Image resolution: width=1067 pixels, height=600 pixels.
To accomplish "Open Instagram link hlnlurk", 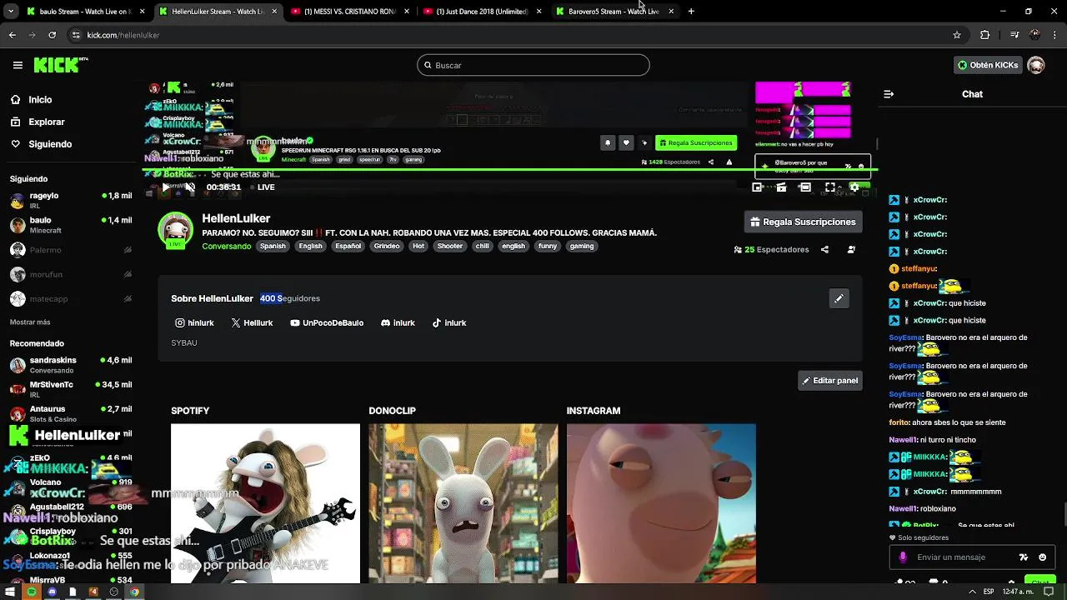I will pos(194,322).
